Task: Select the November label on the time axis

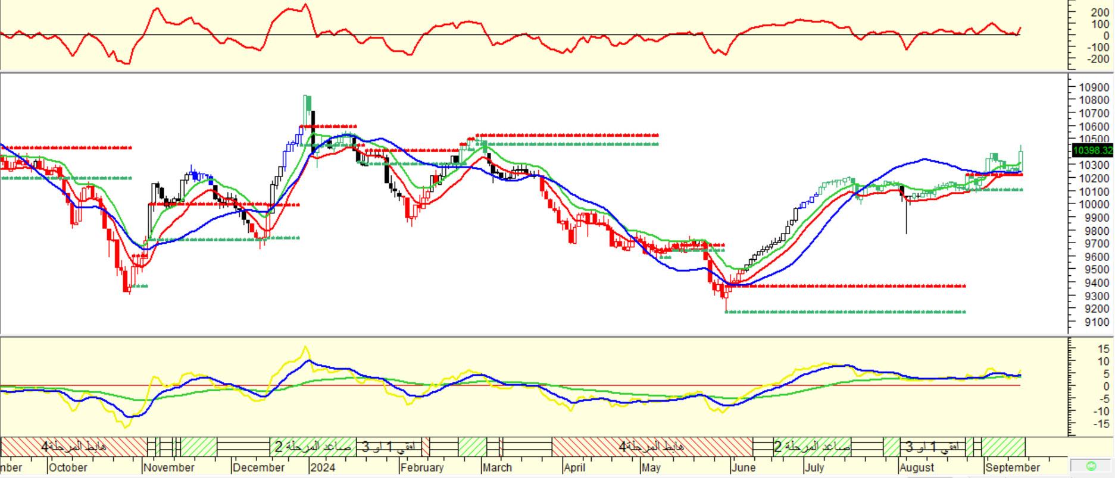Action: coord(170,467)
